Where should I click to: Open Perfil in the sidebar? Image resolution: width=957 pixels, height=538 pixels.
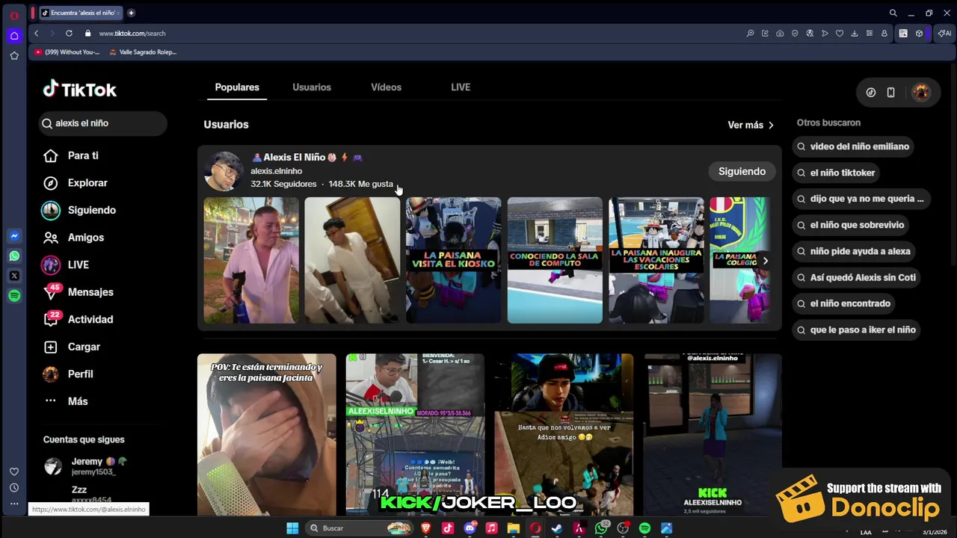pos(68,374)
